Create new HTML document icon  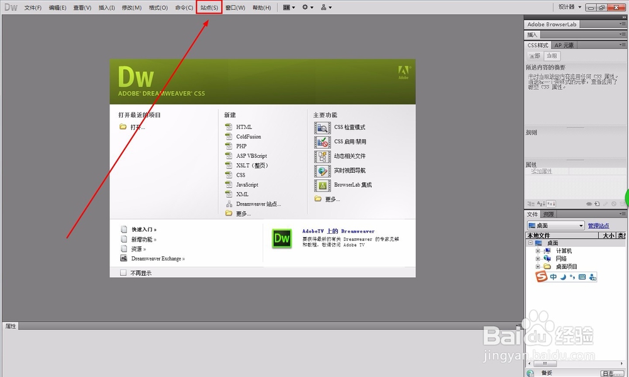[229, 126]
